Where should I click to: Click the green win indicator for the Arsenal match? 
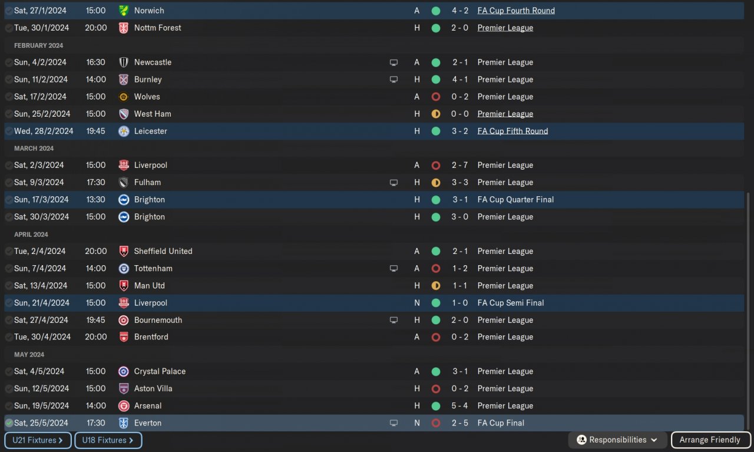coord(436,406)
